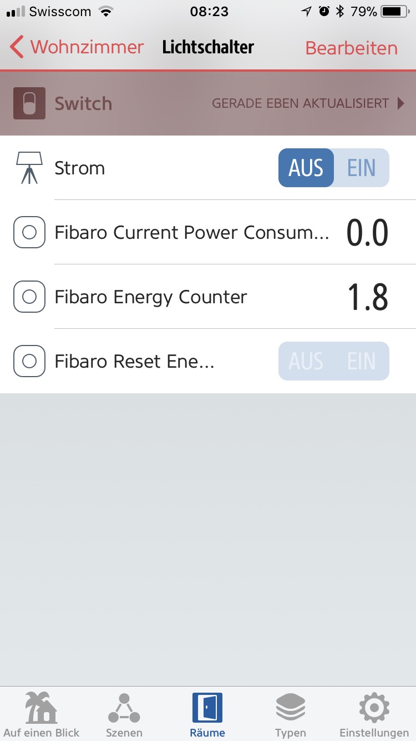Screen dimensions: 416x741
Task: Tap the Switch device icon
Action: (29, 103)
